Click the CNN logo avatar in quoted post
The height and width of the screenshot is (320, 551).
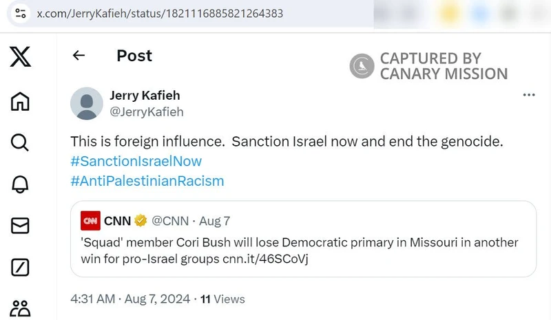coord(90,221)
